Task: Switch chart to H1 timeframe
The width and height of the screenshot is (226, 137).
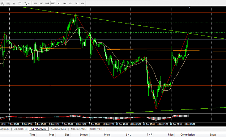Action: 59,4
